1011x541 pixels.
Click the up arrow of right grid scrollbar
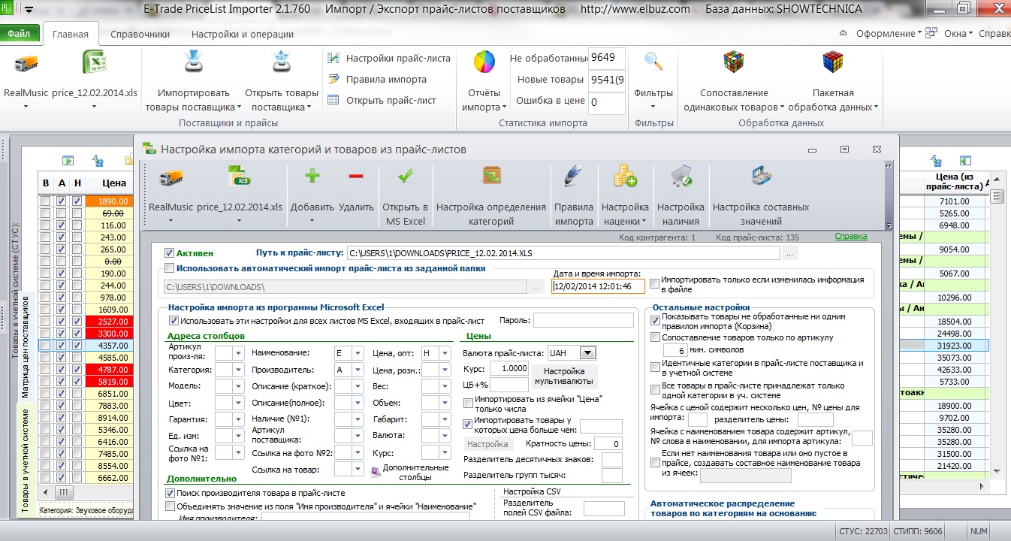(997, 181)
